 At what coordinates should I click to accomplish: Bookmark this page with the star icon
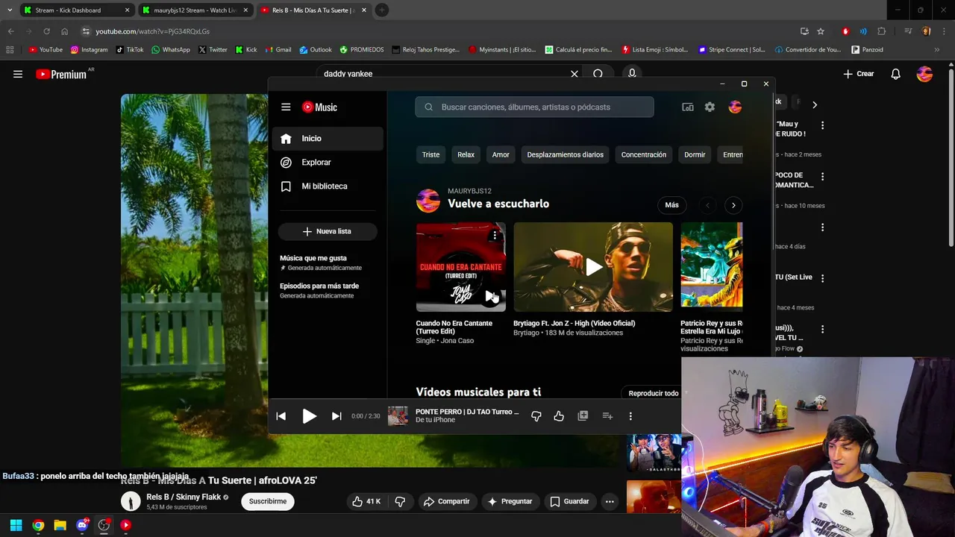pyautogui.click(x=821, y=31)
